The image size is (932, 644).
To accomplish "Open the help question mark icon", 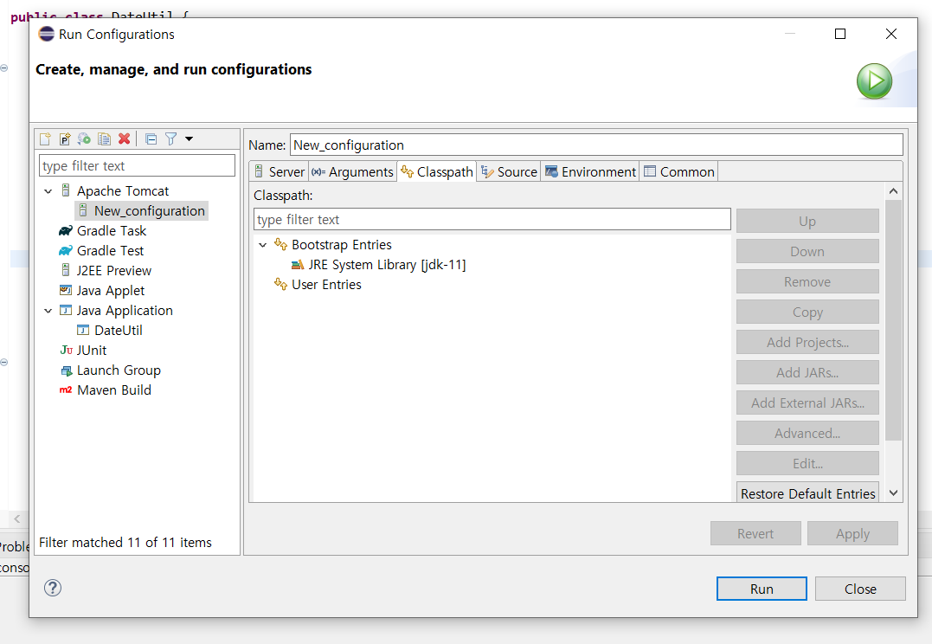I will click(x=53, y=588).
